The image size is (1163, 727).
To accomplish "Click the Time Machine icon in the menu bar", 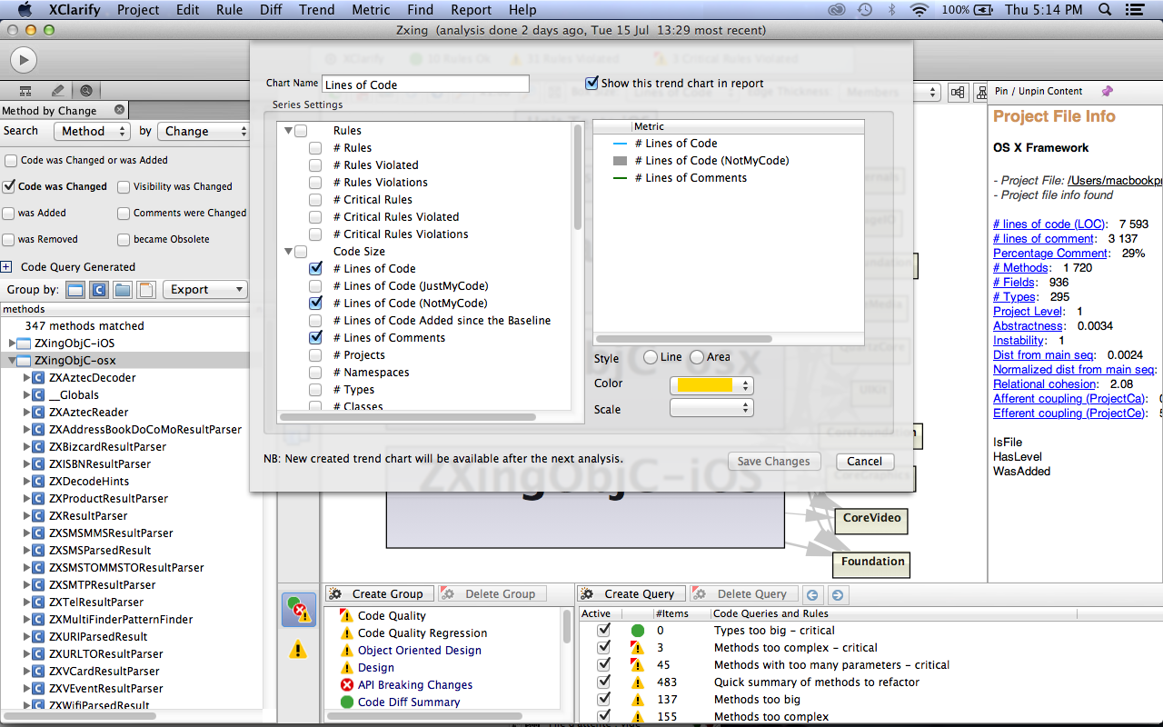I will coord(864,10).
